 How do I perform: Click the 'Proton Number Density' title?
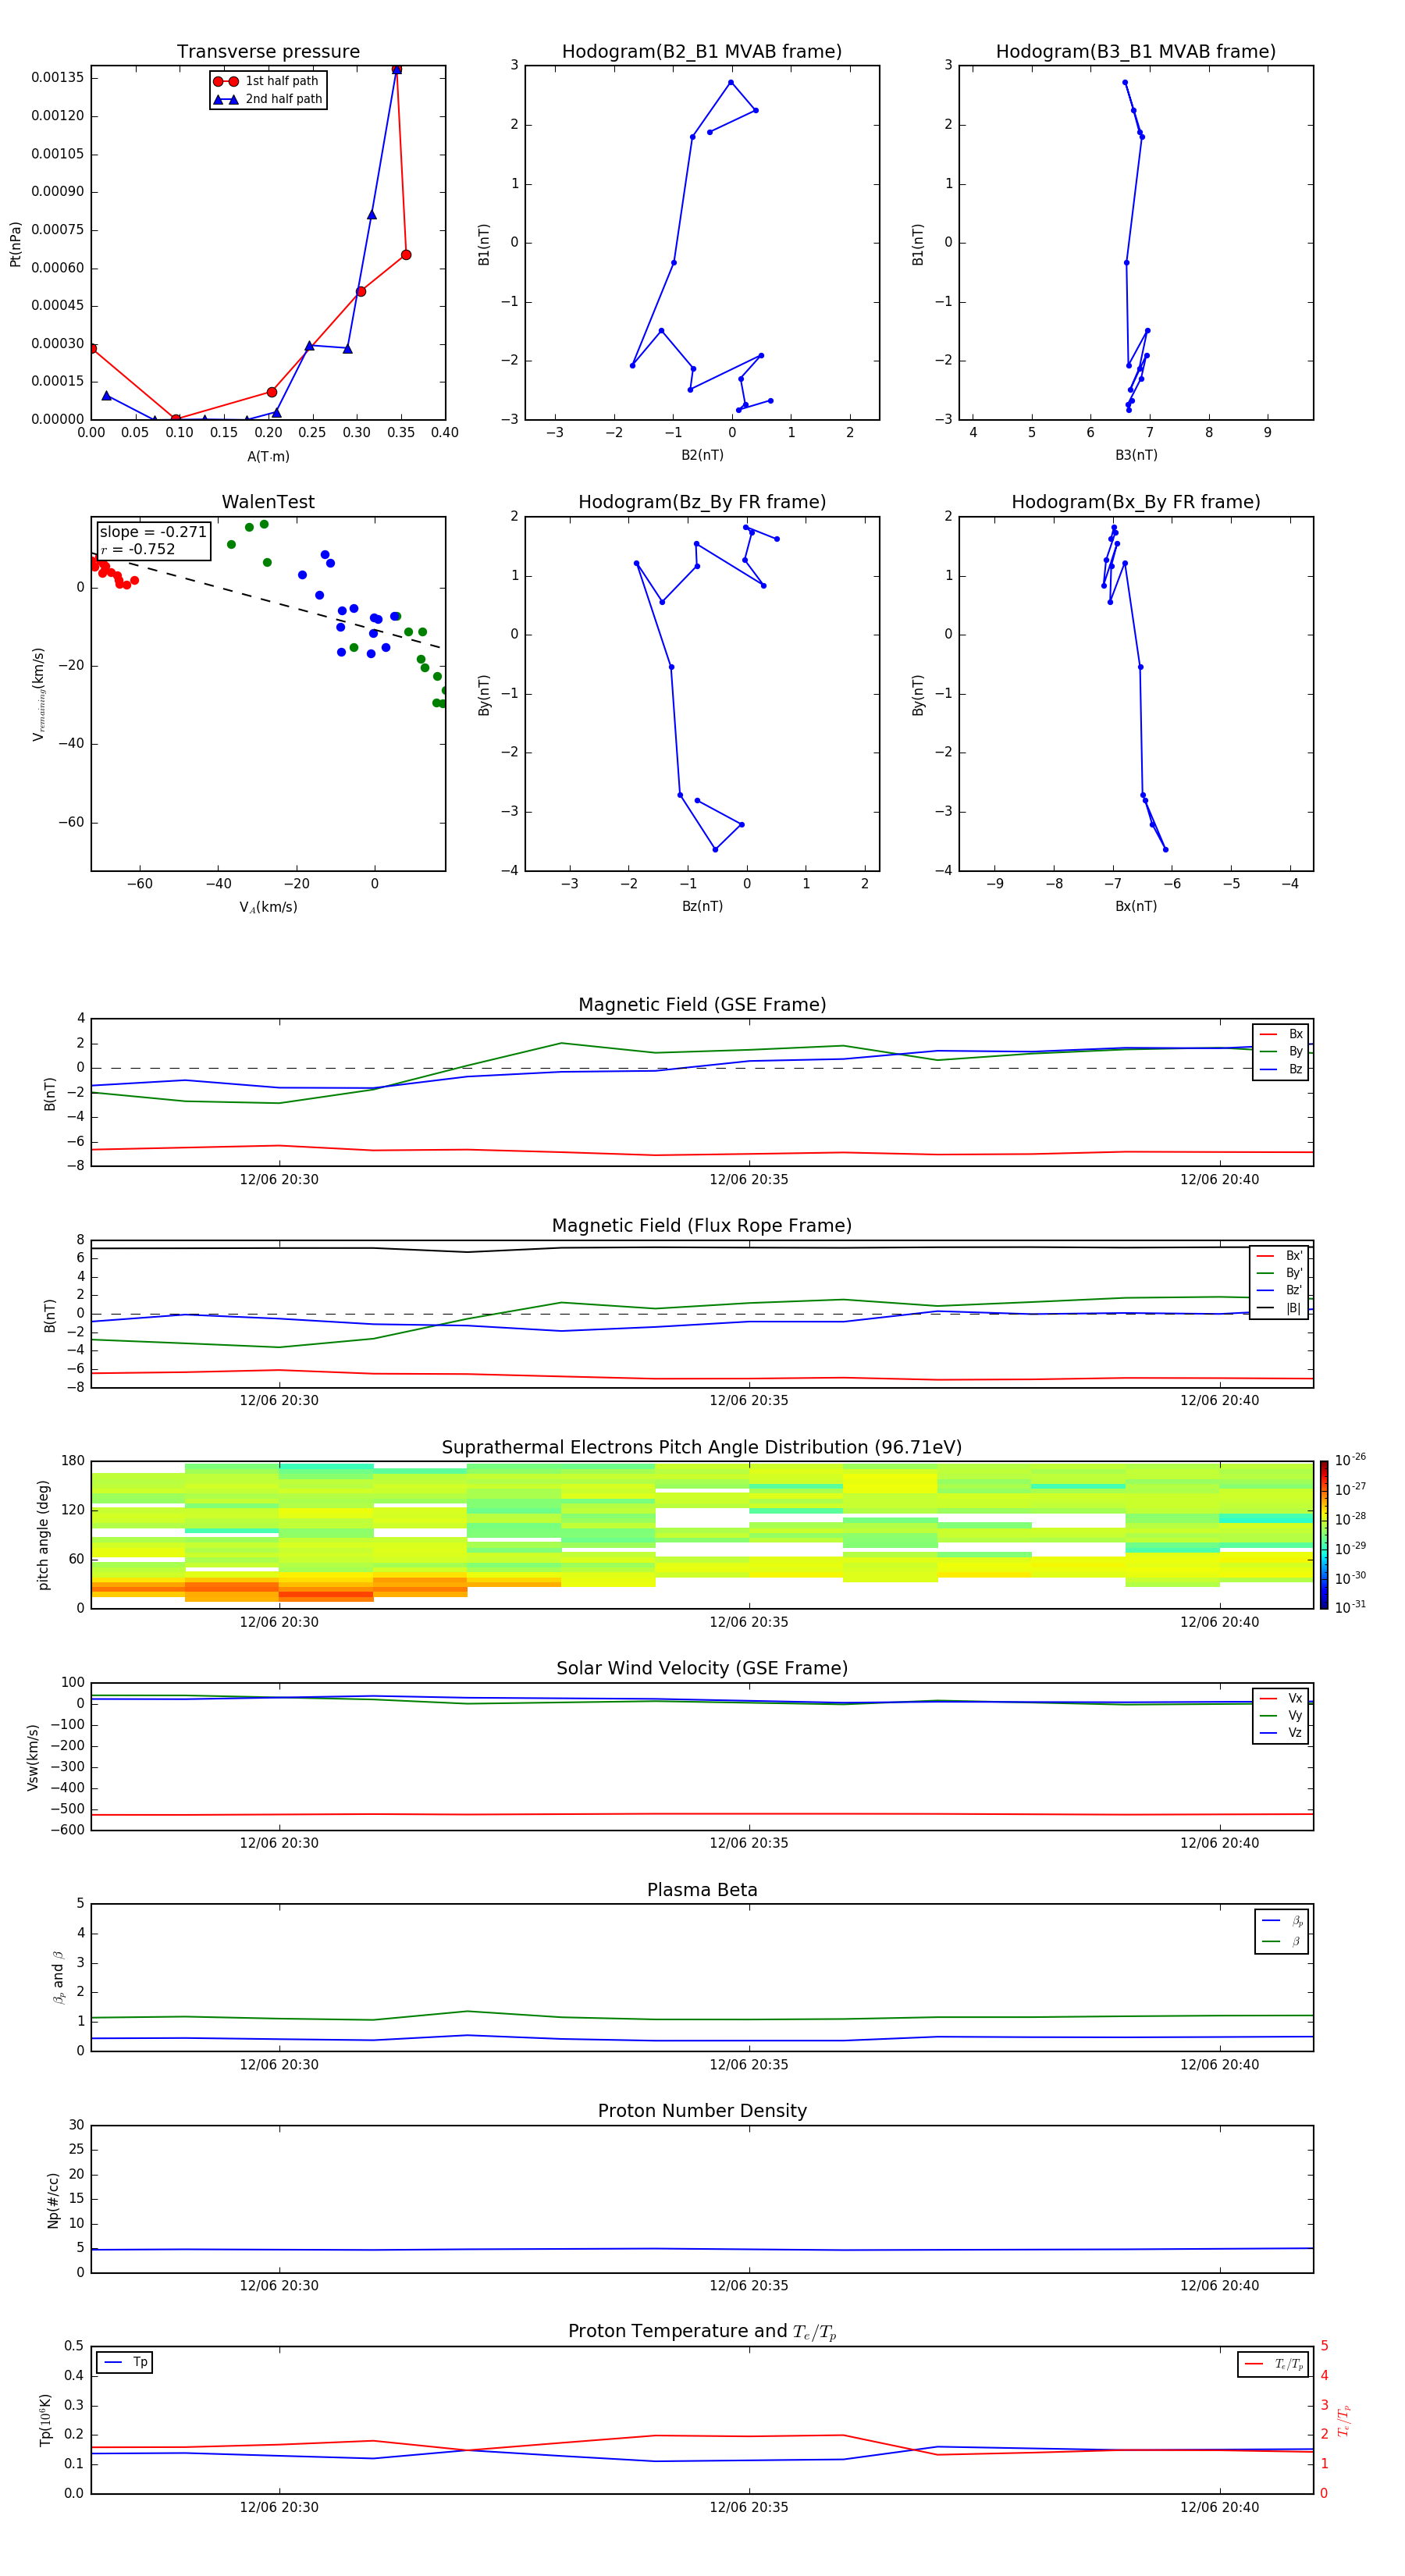tap(702, 2111)
